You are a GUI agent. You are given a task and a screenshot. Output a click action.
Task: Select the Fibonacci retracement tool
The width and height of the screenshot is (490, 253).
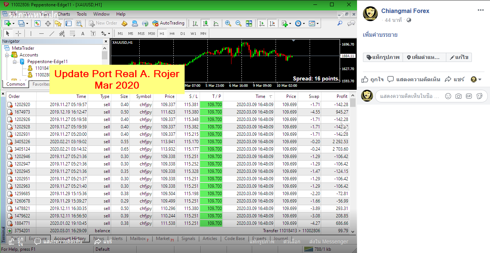click(x=72, y=33)
